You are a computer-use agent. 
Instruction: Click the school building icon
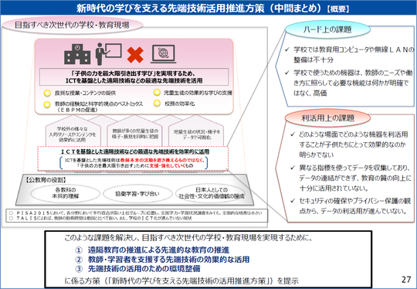click(77, 54)
